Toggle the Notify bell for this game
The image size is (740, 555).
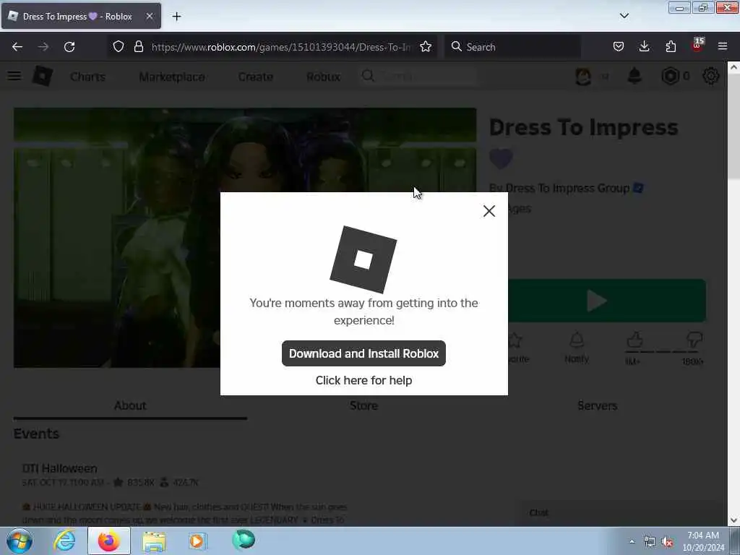point(577,348)
